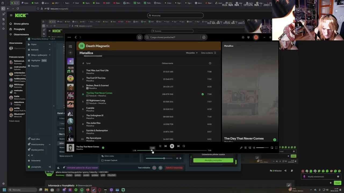This screenshot has height=193, width=344.
Task: Select 'The Judas Kiss' track row
Action: pyautogui.click(x=149, y=124)
